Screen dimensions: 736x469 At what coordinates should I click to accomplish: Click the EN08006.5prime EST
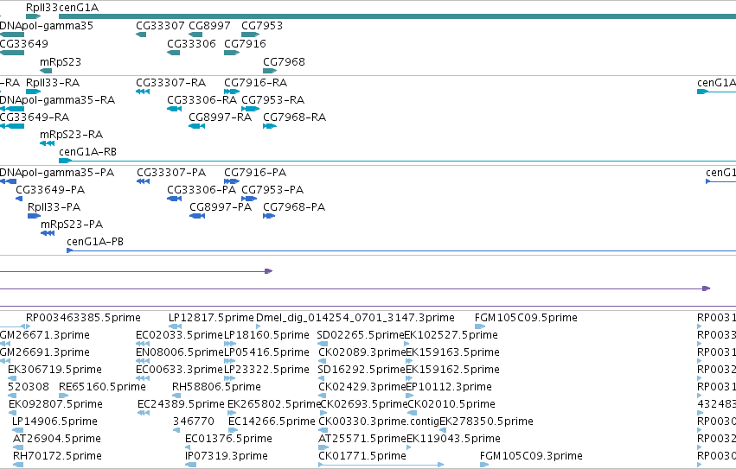pos(143,361)
